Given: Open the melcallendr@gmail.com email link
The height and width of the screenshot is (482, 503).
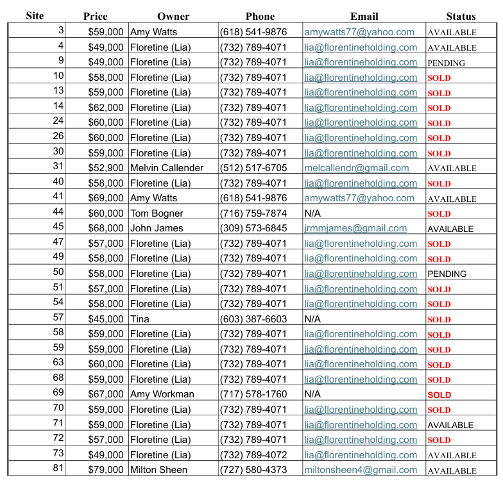Looking at the screenshot, I should pos(357,168).
